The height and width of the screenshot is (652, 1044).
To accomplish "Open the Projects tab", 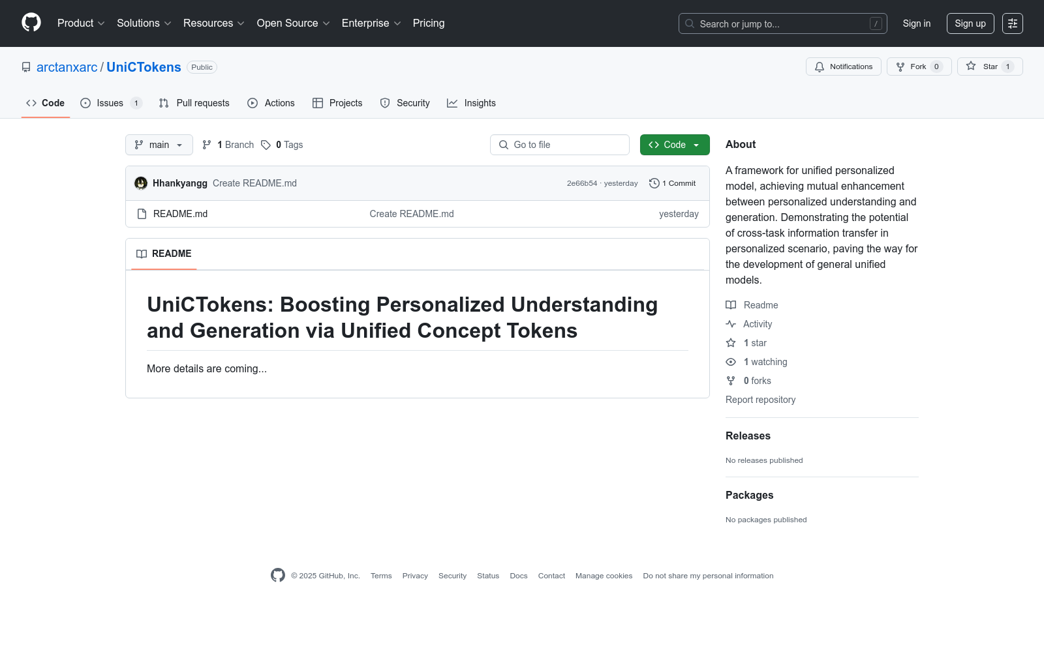I will click(x=337, y=103).
